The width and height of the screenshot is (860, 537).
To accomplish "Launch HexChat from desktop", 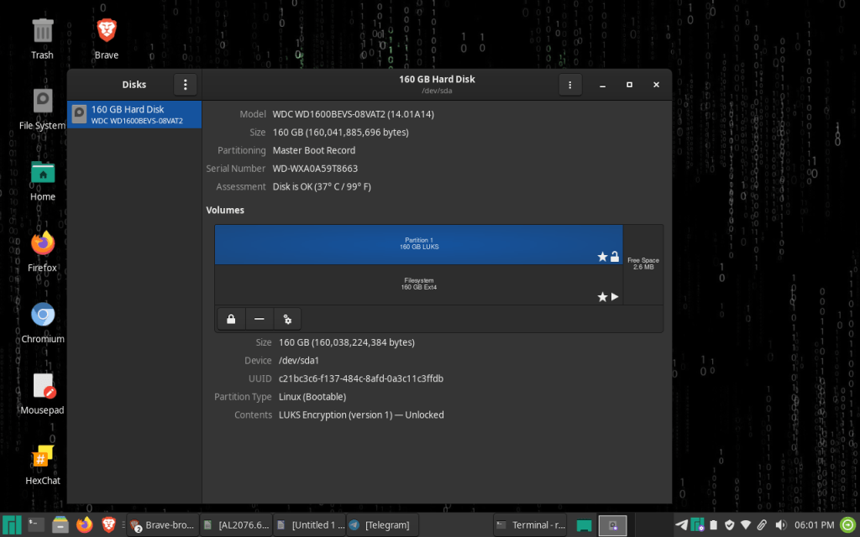I will pyautogui.click(x=42, y=465).
